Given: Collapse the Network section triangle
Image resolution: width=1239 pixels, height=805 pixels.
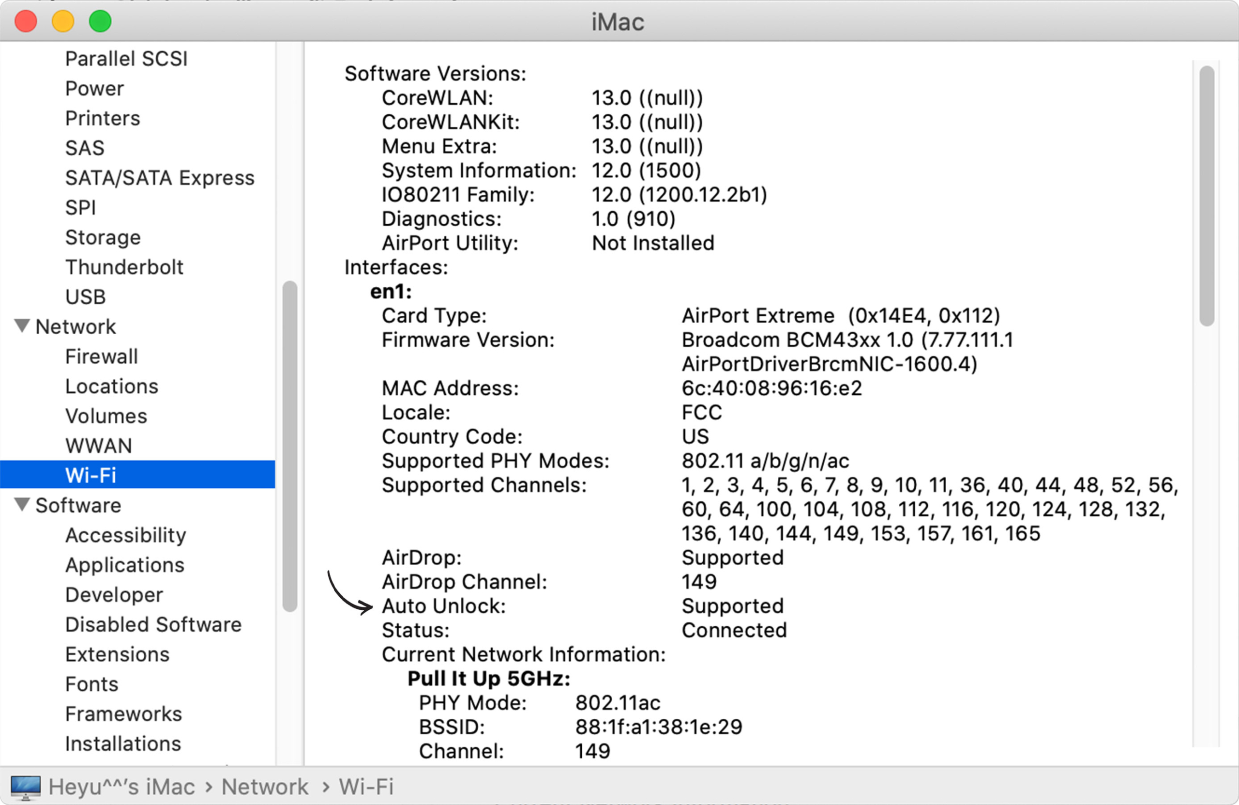Looking at the screenshot, I should coord(22,326).
